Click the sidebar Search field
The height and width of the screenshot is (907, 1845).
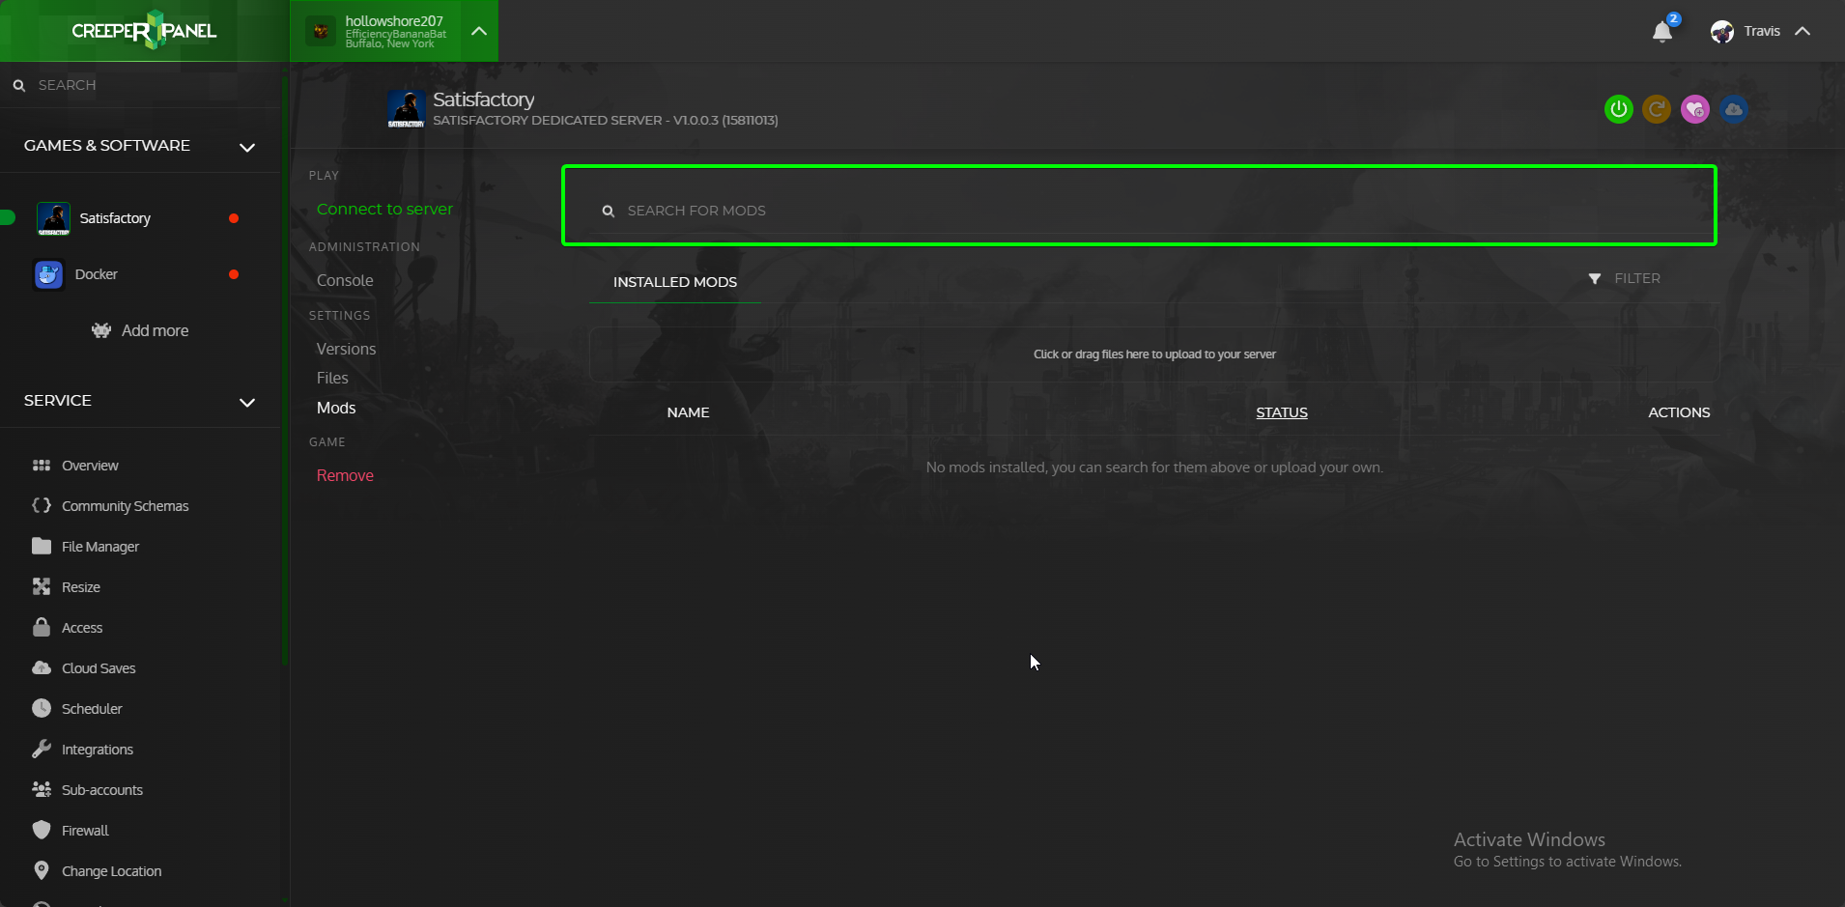point(140,85)
